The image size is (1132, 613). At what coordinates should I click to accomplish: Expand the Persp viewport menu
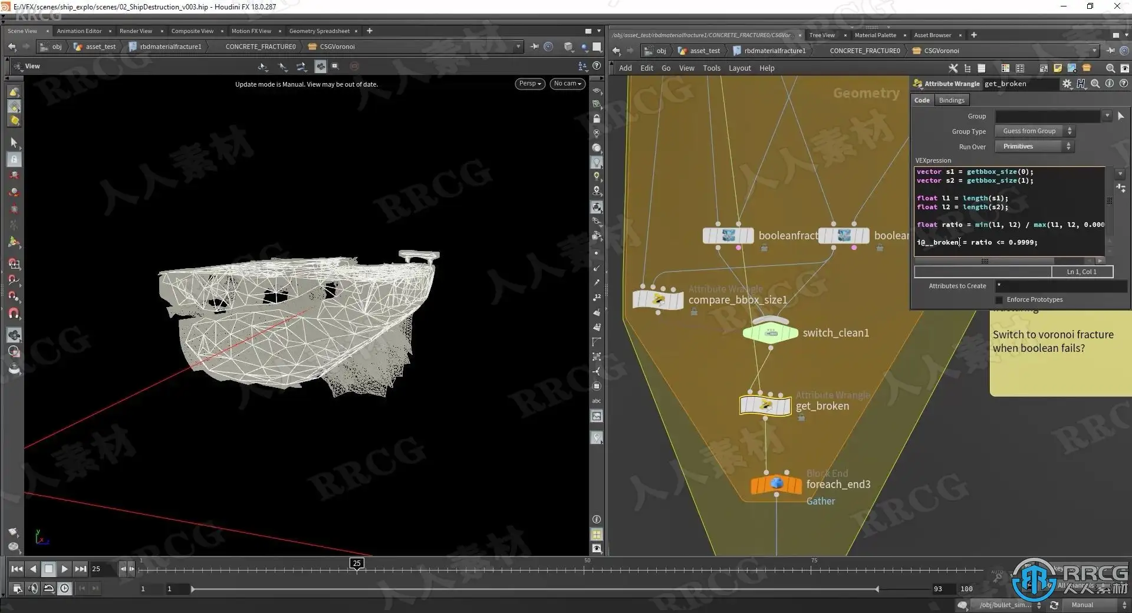[529, 84]
